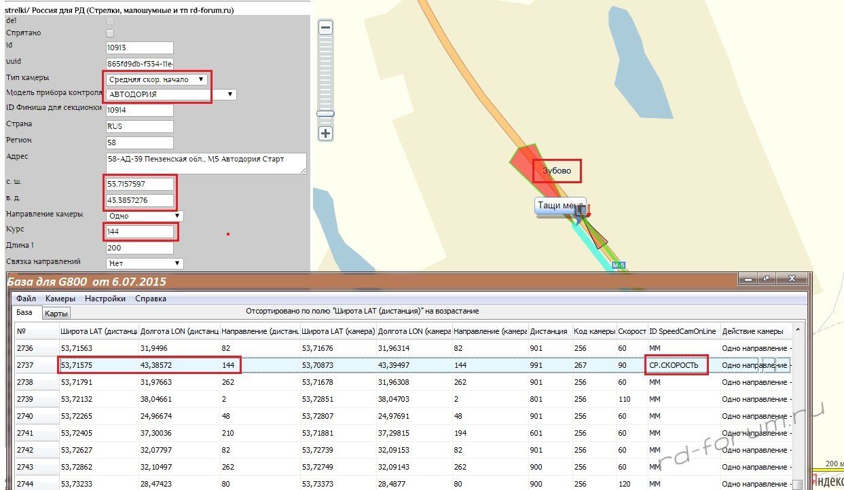Screen dimensions: 844x490
Task: Click the 'Курс' field with 144
Action: click(x=140, y=231)
